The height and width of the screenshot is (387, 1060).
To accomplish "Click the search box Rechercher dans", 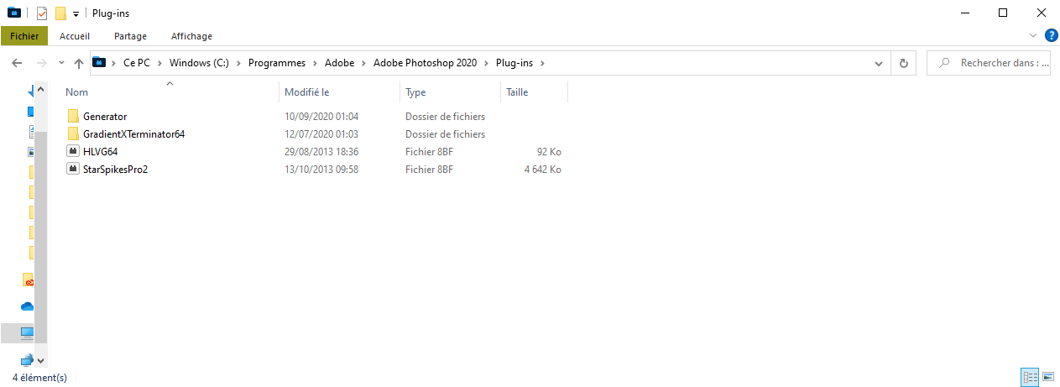I will coord(988,63).
